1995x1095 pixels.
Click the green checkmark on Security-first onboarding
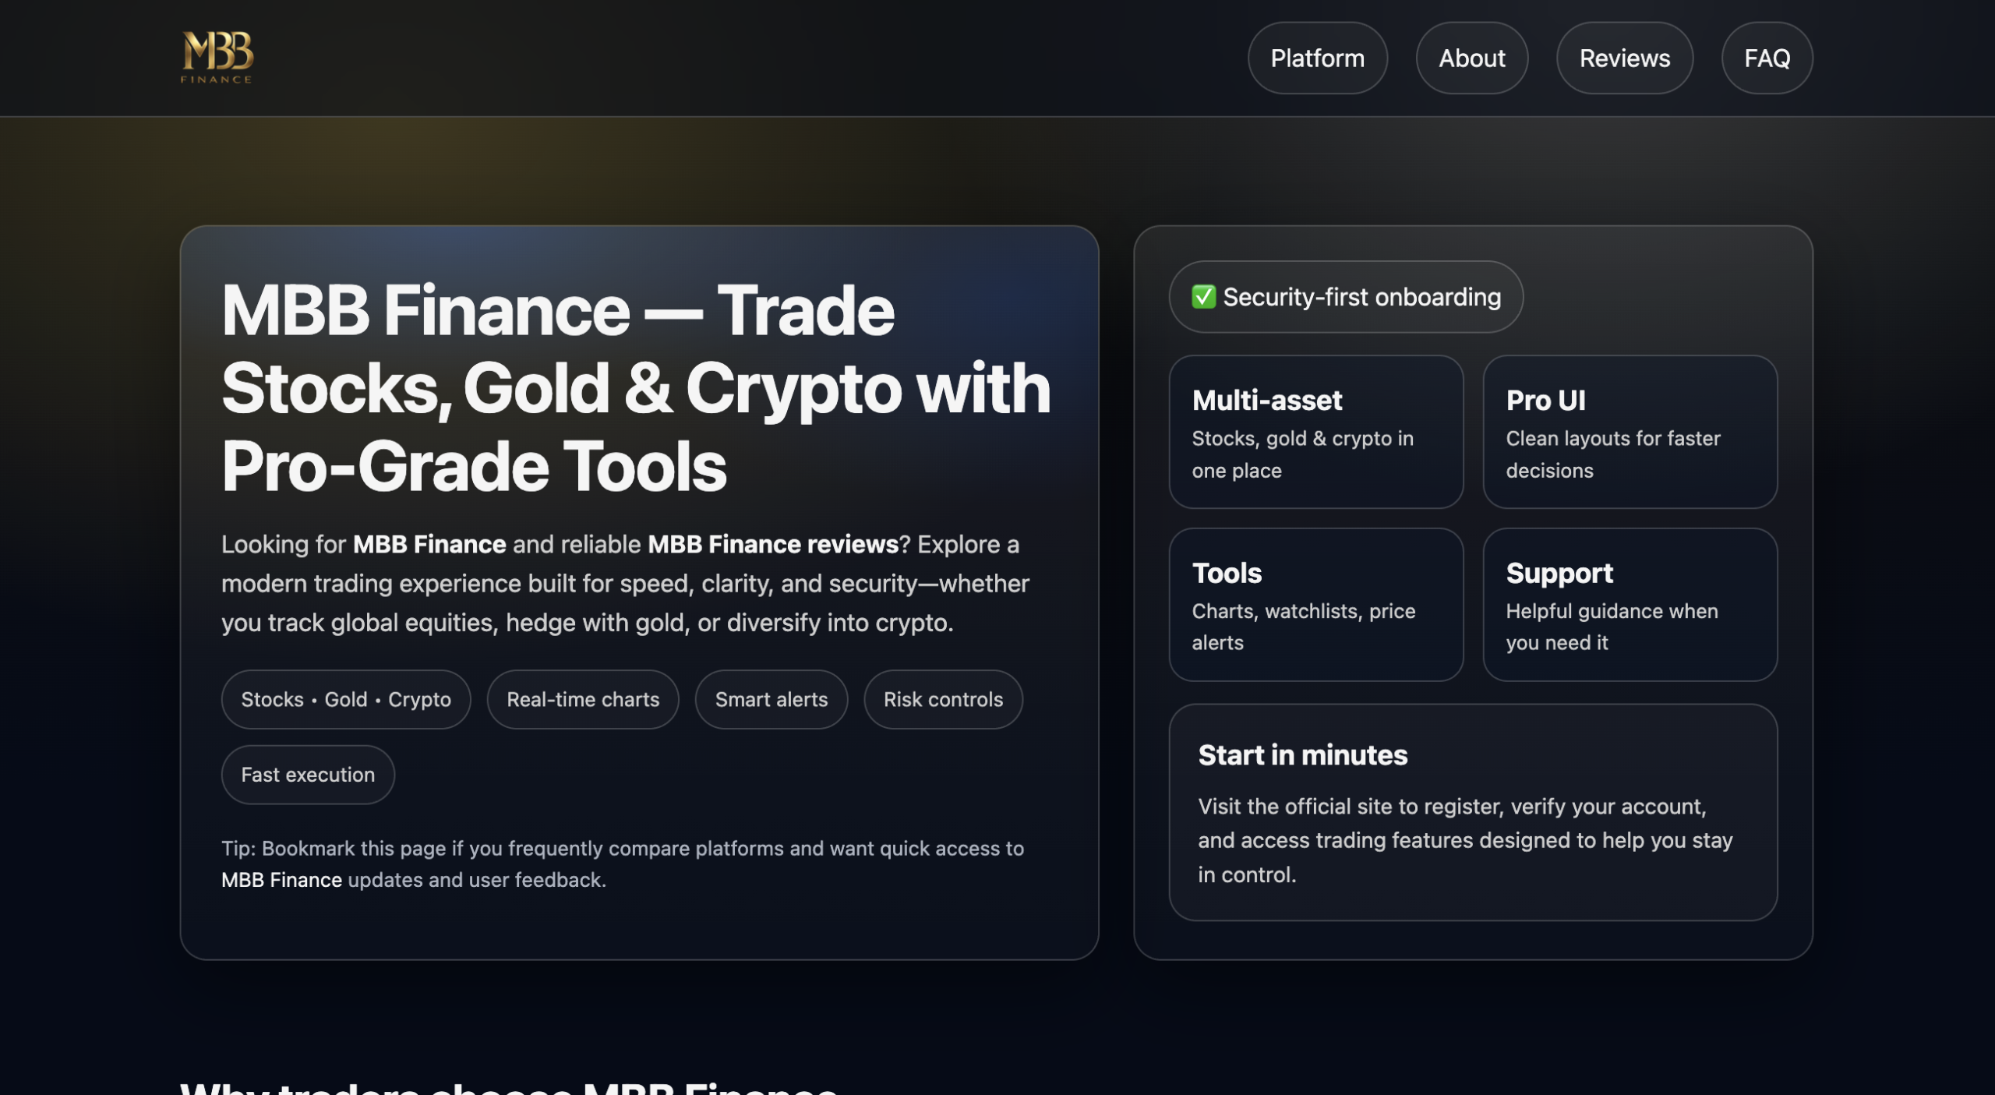click(1202, 296)
